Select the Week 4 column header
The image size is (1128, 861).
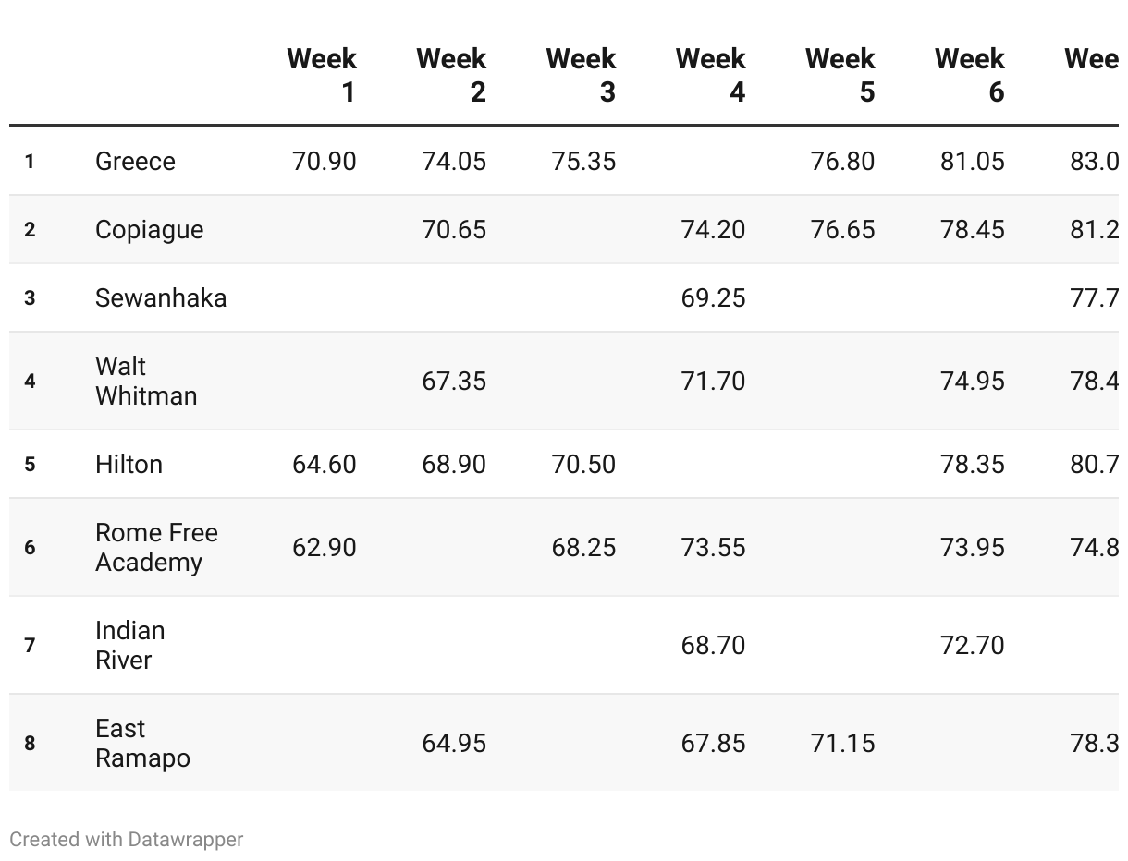click(710, 75)
